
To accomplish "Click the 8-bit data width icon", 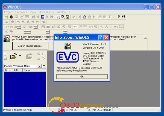I will tap(75, 27).
